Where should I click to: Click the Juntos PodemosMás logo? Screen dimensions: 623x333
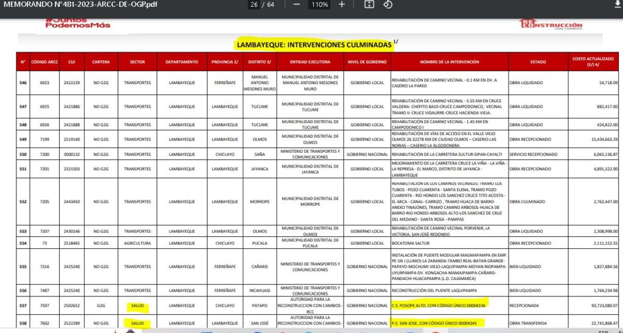(x=77, y=23)
